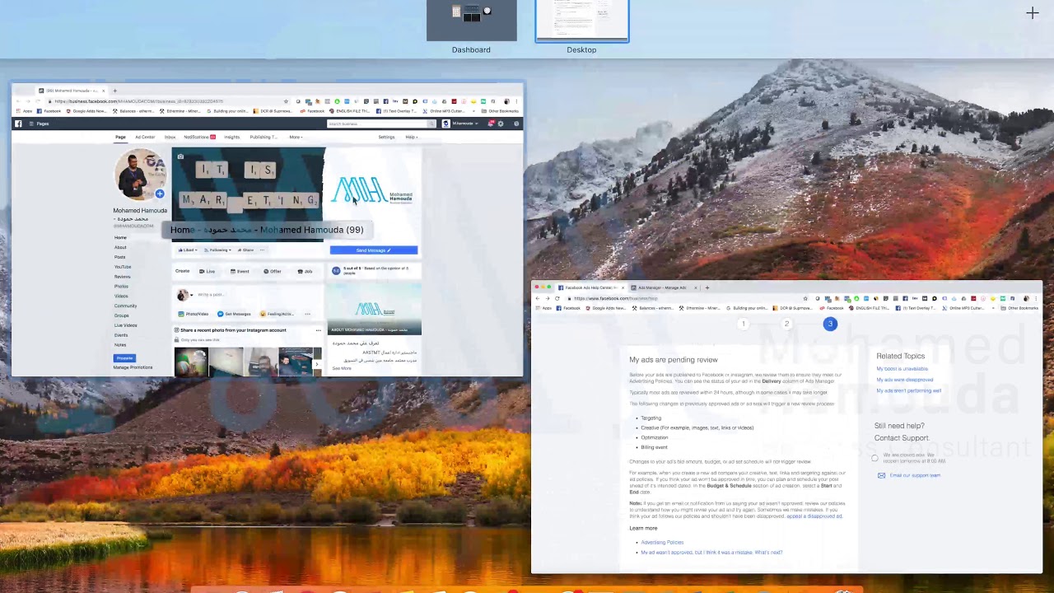Bookmark star in Help Center address bar
The image size is (1054, 593).
805,298
